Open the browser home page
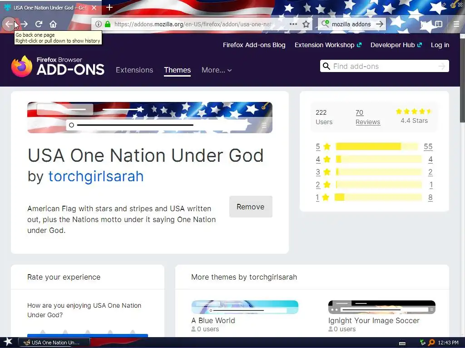 coord(53,24)
